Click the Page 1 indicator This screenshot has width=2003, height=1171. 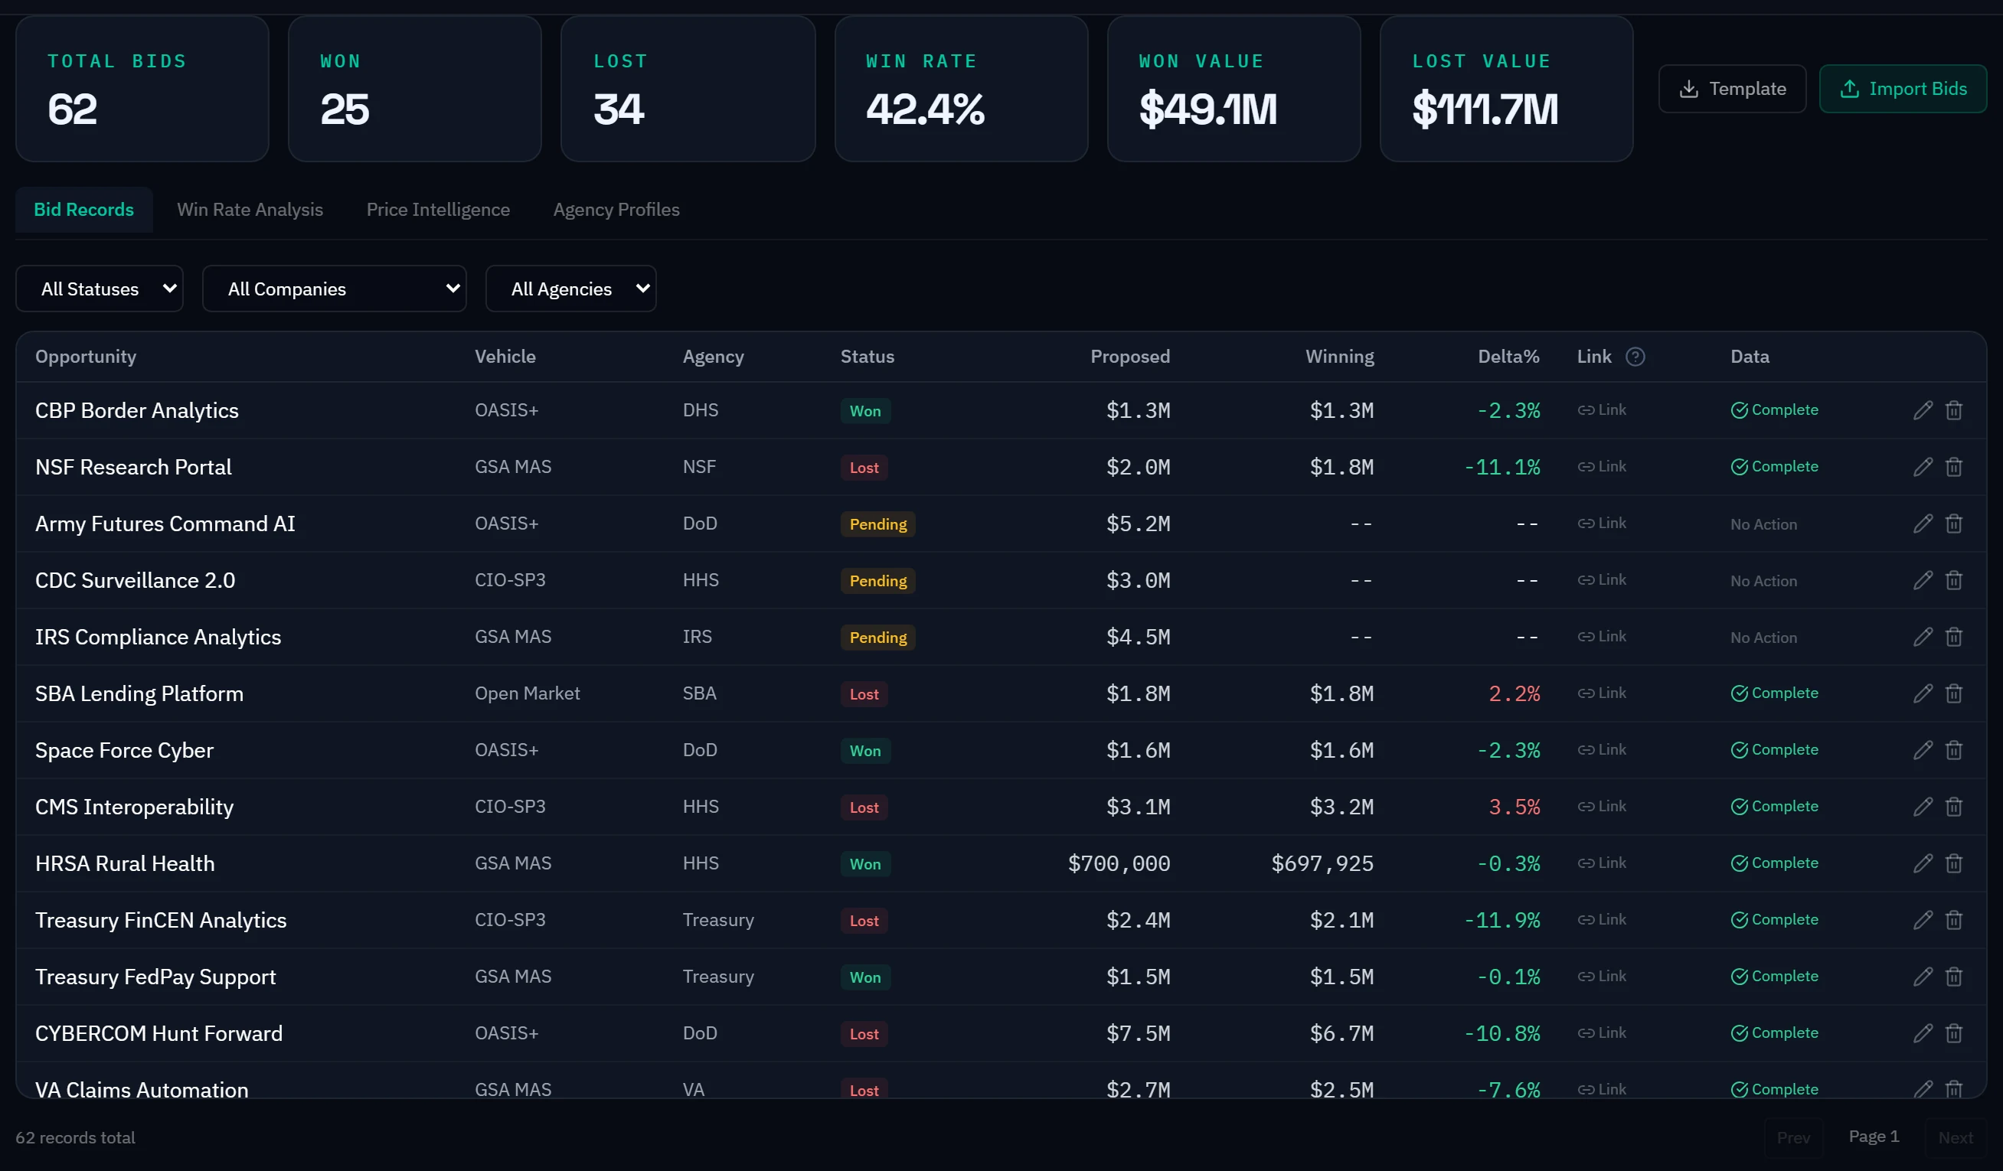1874,1137
